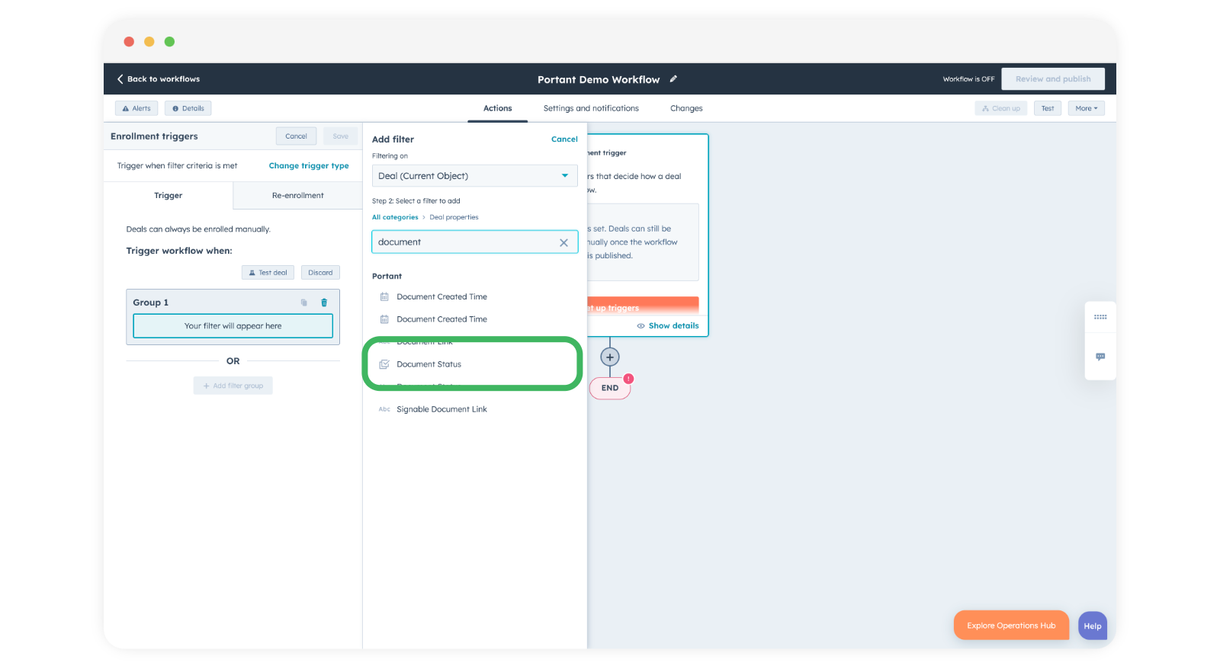The width and height of the screenshot is (1220, 669).
Task: Duplicate Group 1 using copy icon
Action: click(x=303, y=302)
